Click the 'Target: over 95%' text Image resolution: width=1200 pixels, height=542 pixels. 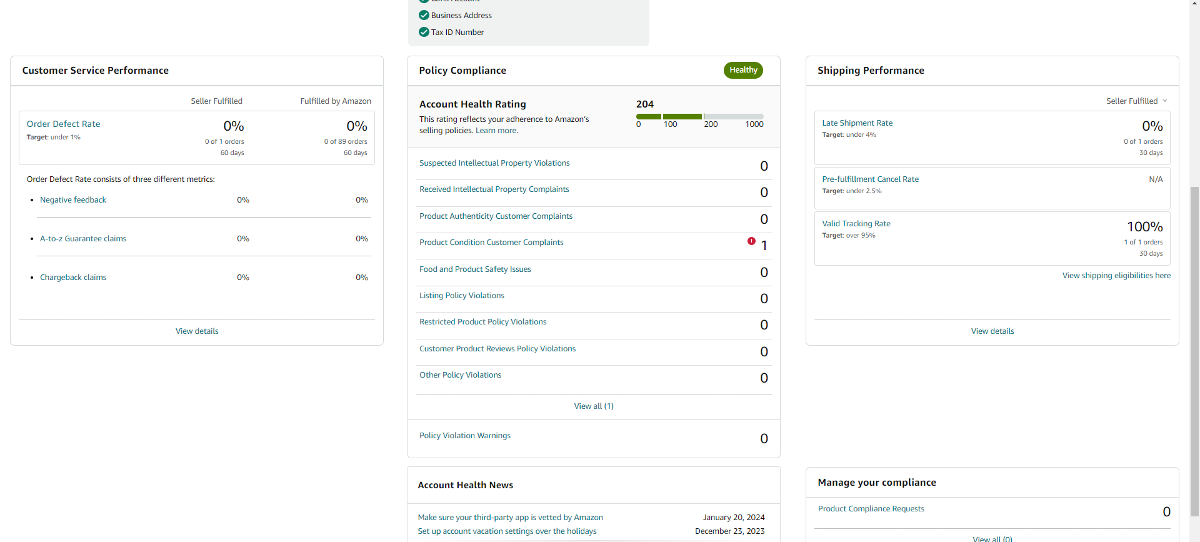(849, 236)
